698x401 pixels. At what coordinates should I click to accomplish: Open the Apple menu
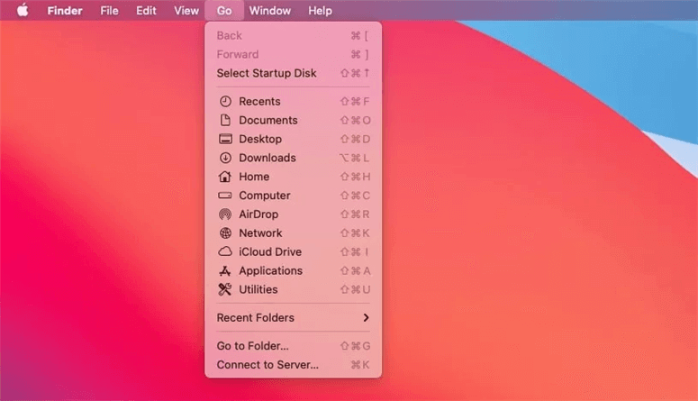pos(23,10)
